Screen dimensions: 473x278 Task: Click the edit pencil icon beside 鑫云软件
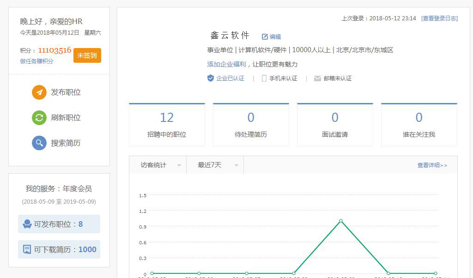[265, 36]
